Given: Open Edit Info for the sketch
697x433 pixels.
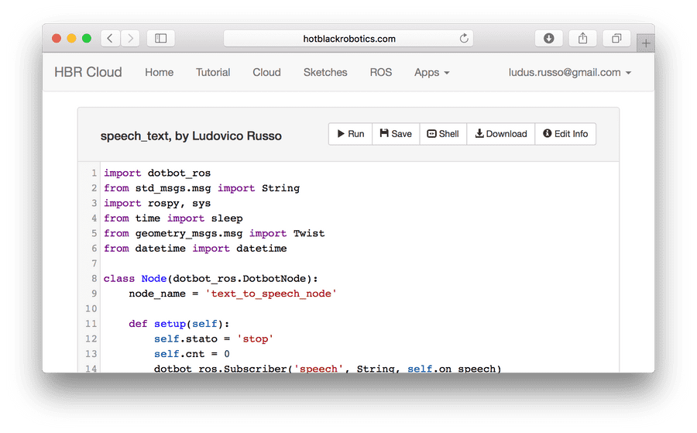Looking at the screenshot, I should pyautogui.click(x=565, y=134).
